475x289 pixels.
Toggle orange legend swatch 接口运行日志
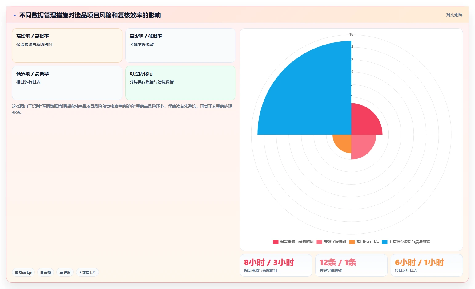[x=352, y=242]
